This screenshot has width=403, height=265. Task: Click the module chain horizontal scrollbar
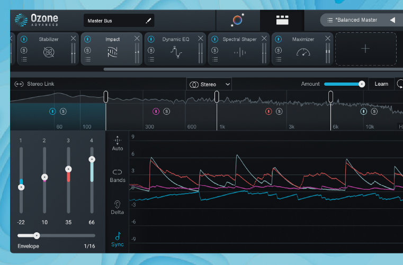click(253, 69)
